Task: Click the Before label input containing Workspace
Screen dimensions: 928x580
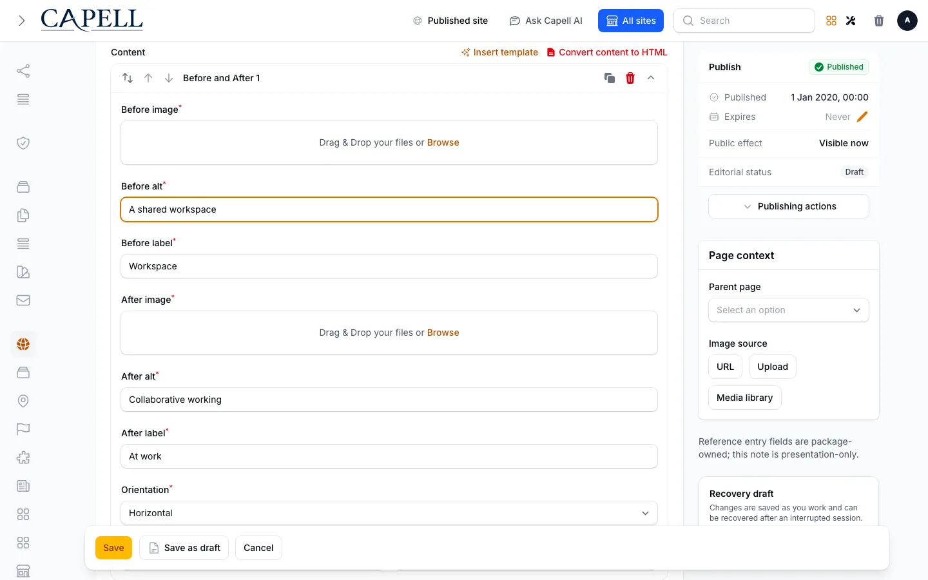Action: point(389,266)
